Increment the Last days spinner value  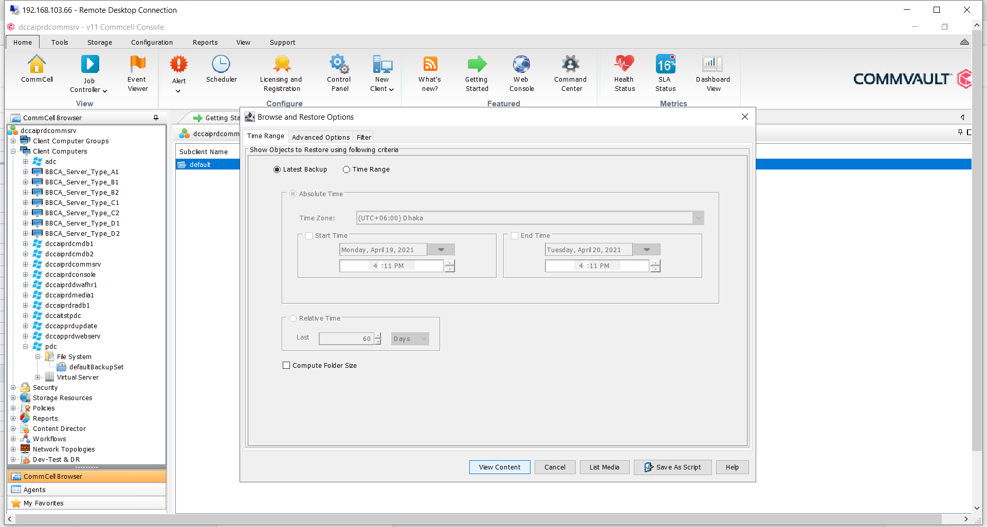click(378, 335)
